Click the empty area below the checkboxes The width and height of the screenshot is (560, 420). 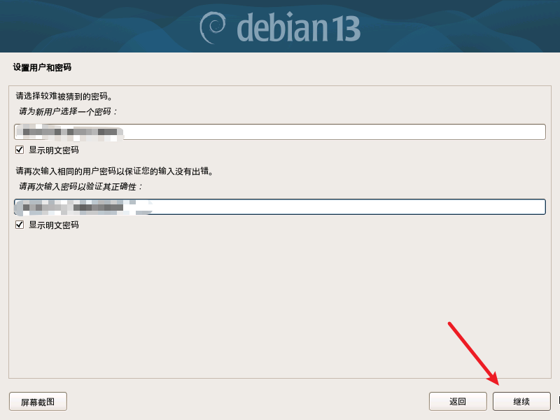tap(280, 304)
